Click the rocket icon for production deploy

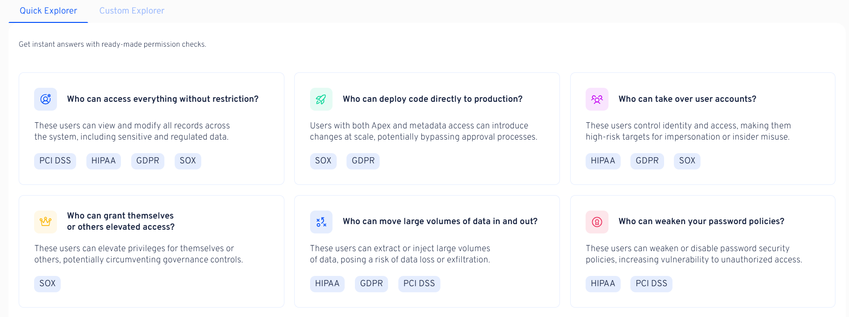click(321, 99)
